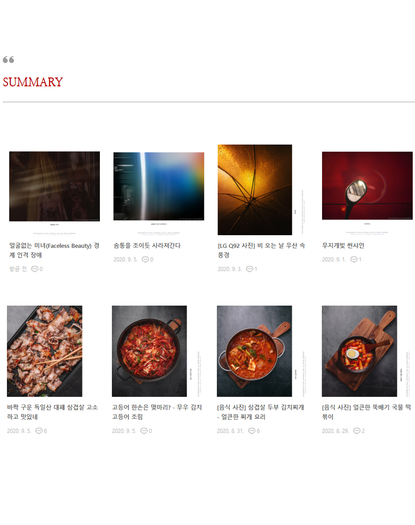
Task: Click comment bubble under 떡볶이 post
Action: point(357,431)
